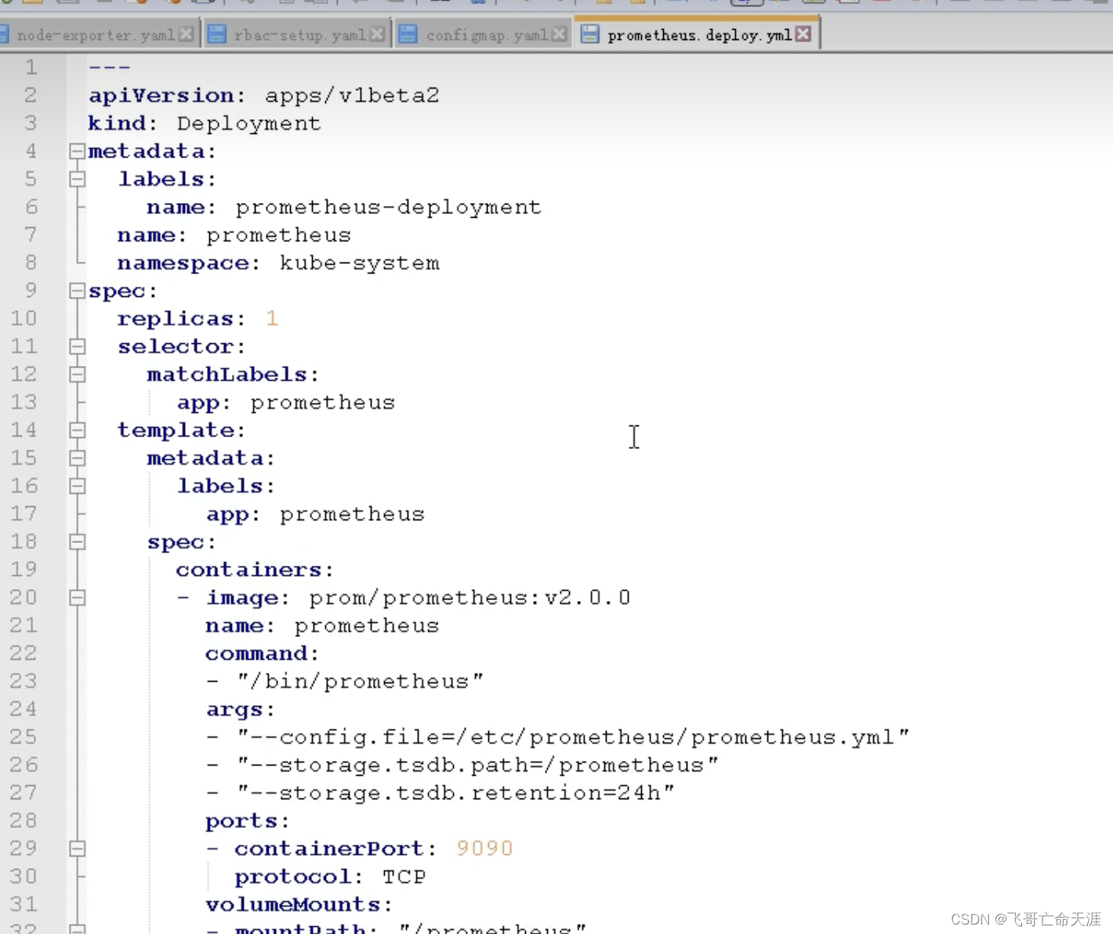Click line number 25 in the margin
Screen dimensions: 1113x934
24,737
